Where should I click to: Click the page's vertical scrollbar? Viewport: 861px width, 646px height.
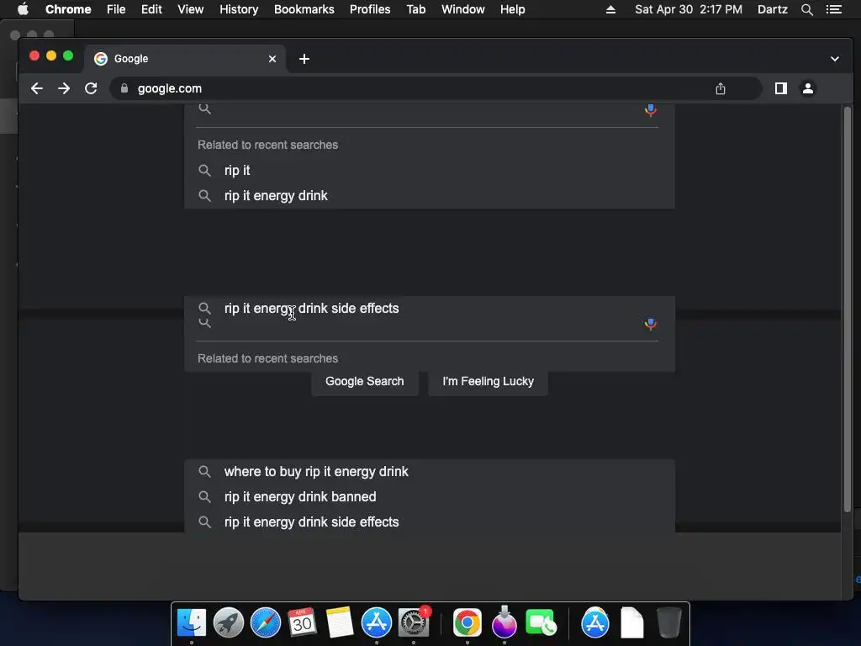[x=848, y=310]
